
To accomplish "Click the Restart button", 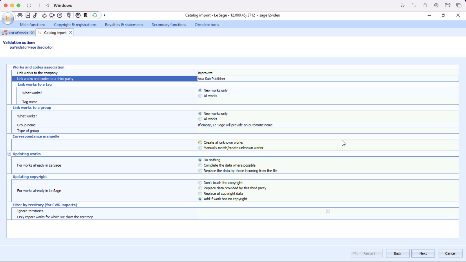I will (x=366, y=253).
